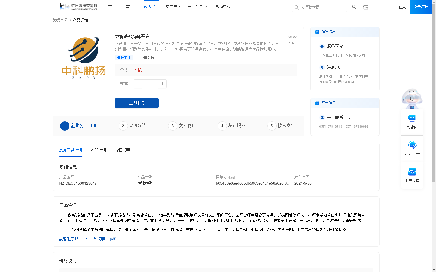436x272 pixels.
Task: Click product number HZIDEC01500123047
Action: (x=78, y=183)
